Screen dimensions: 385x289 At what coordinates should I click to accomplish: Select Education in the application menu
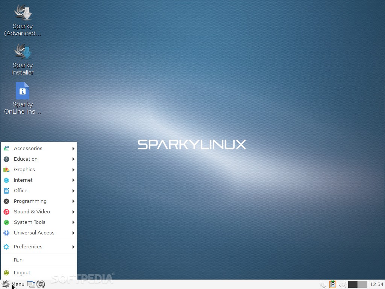click(26, 159)
